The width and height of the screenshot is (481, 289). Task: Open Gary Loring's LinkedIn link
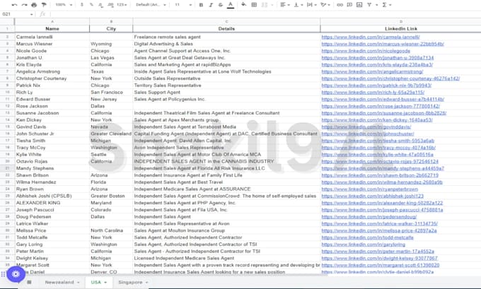(363, 244)
